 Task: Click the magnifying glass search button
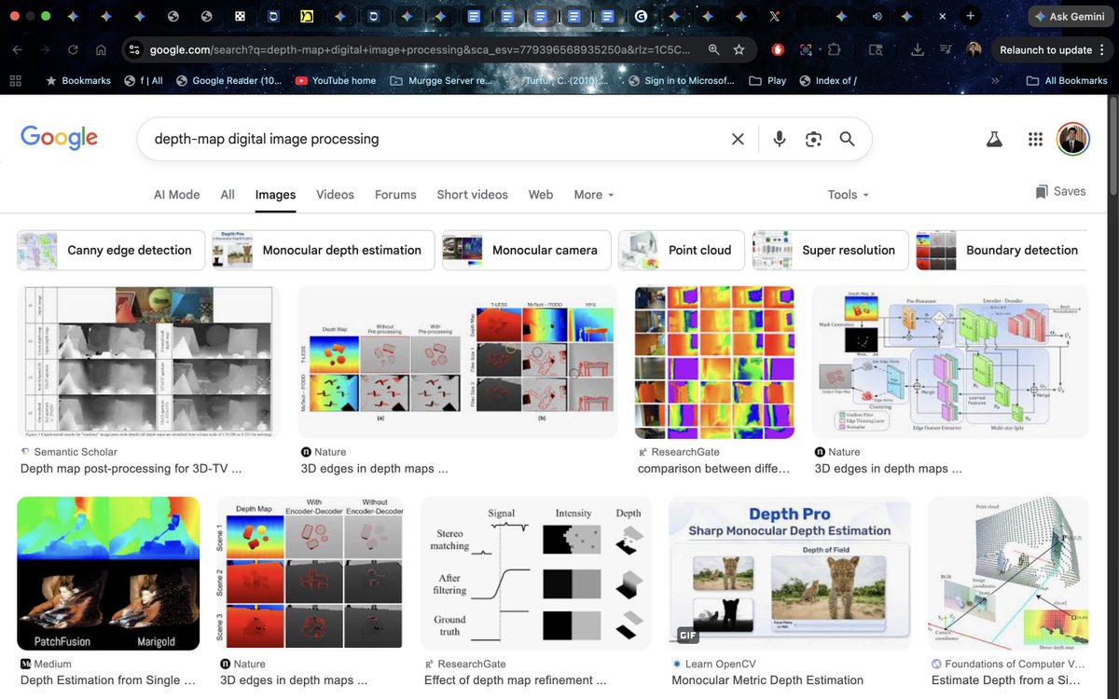click(x=847, y=139)
